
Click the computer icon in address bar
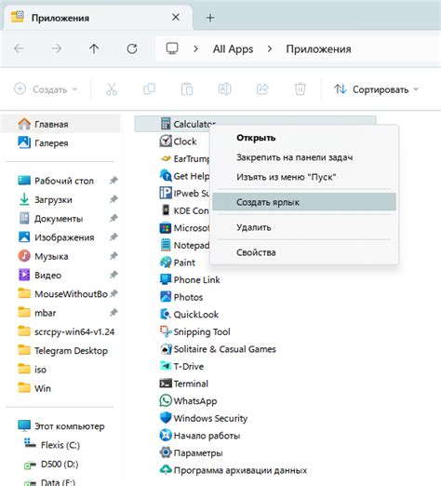pos(172,48)
